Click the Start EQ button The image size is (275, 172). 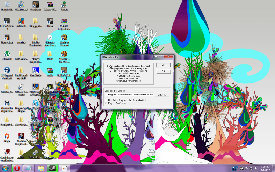163,65
